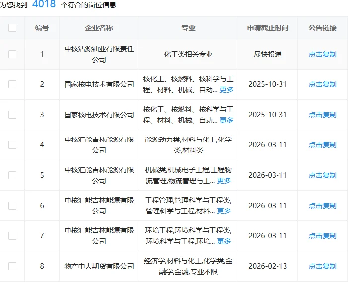The height and width of the screenshot is (282, 348).
Task: Show 更多 majors for row 6
Action: click(224, 211)
